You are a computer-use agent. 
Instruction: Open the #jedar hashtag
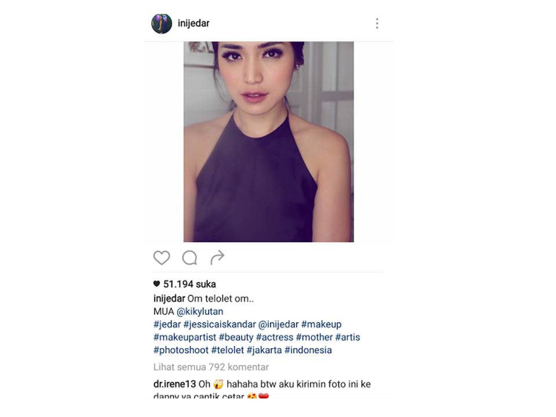pyautogui.click(x=167, y=324)
